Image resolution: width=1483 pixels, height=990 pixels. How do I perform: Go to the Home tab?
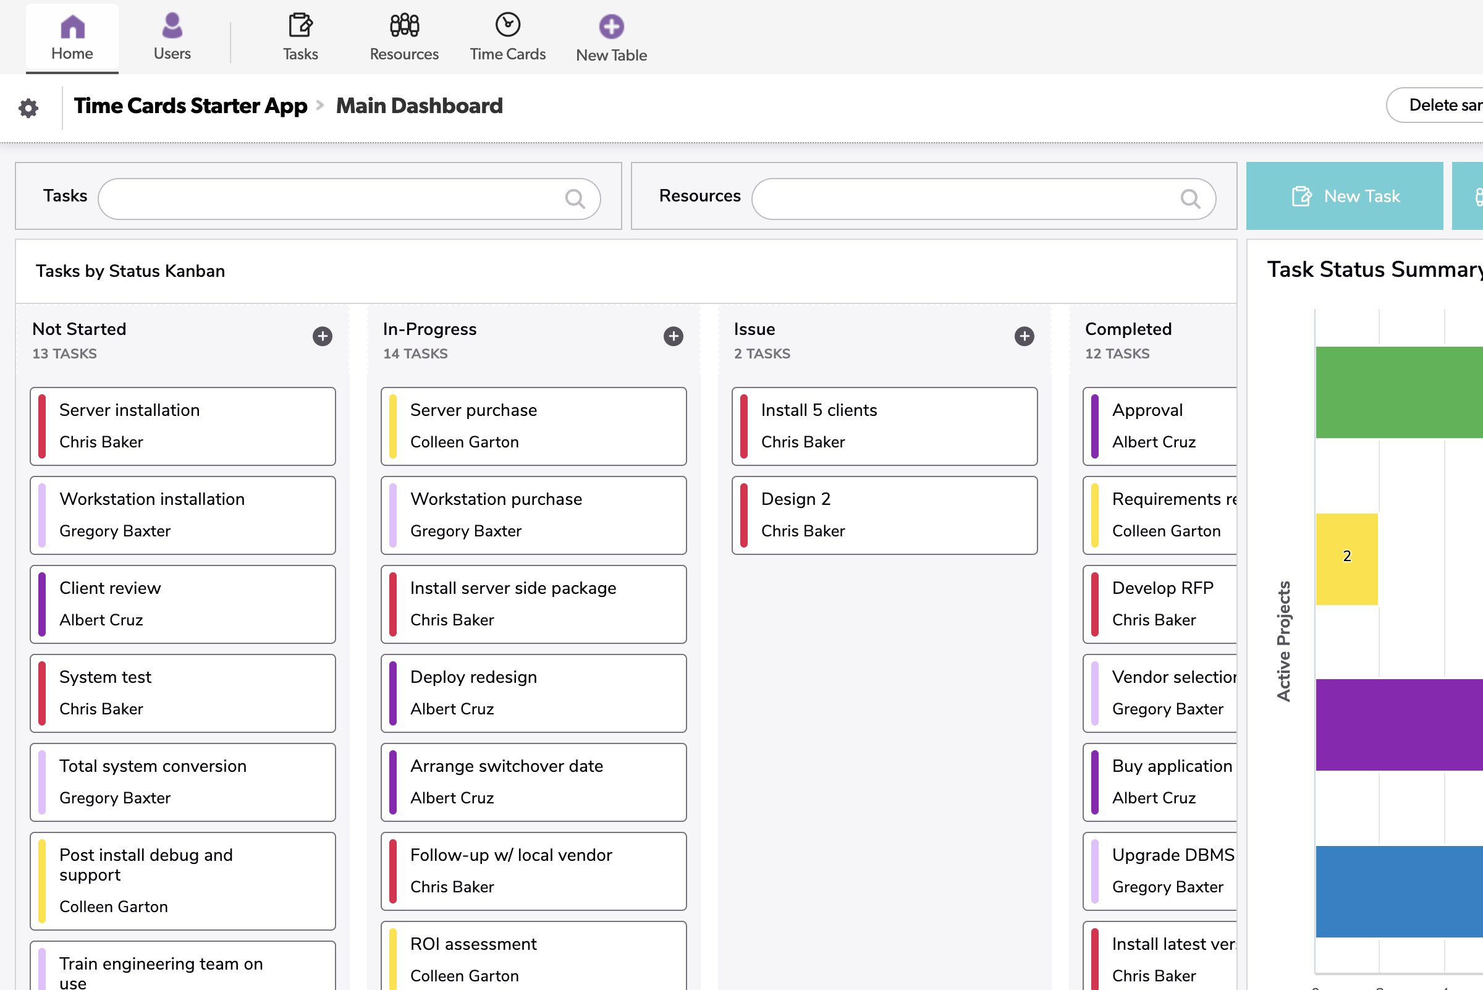pos(72,38)
